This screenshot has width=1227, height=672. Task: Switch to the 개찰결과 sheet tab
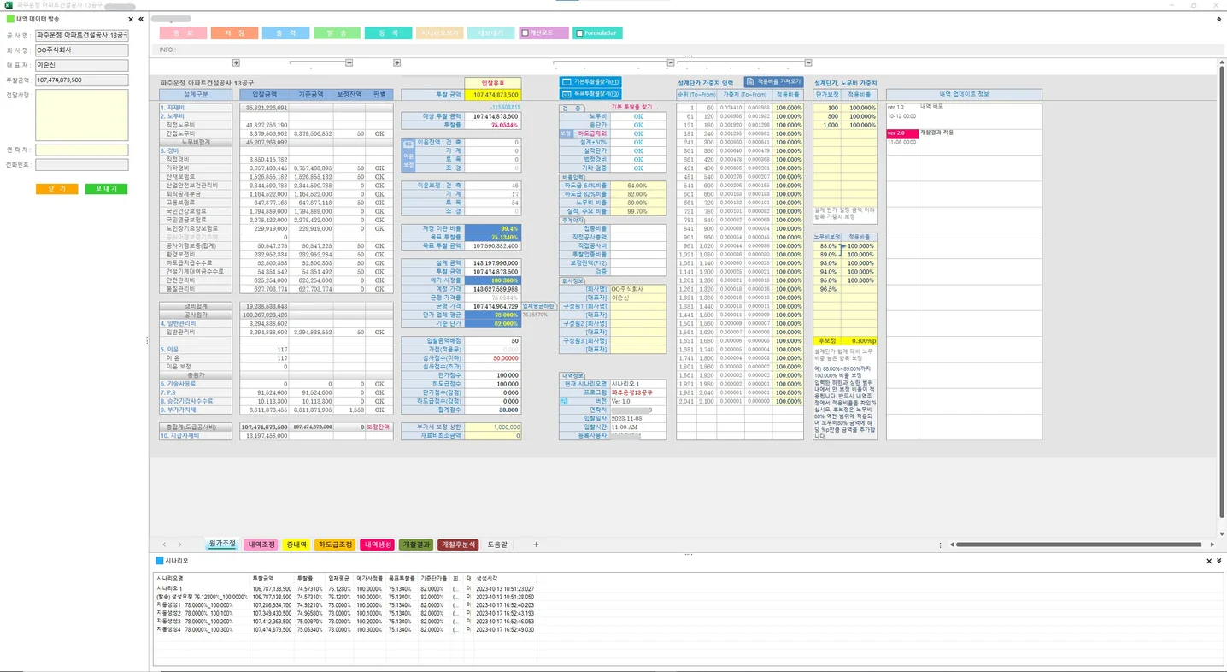coord(416,545)
